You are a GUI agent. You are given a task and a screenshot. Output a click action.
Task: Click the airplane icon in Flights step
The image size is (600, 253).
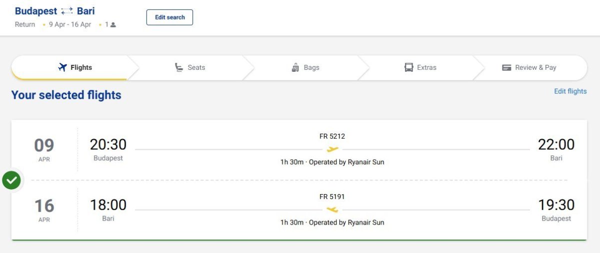point(62,67)
